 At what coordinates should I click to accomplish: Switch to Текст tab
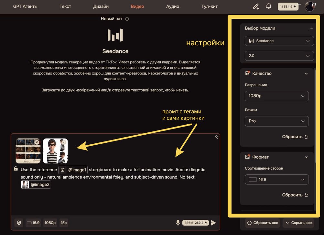65,6
